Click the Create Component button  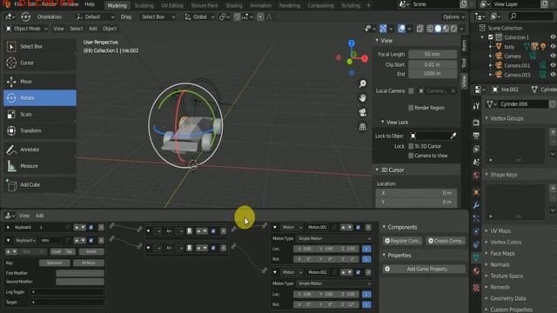pyautogui.click(x=446, y=241)
